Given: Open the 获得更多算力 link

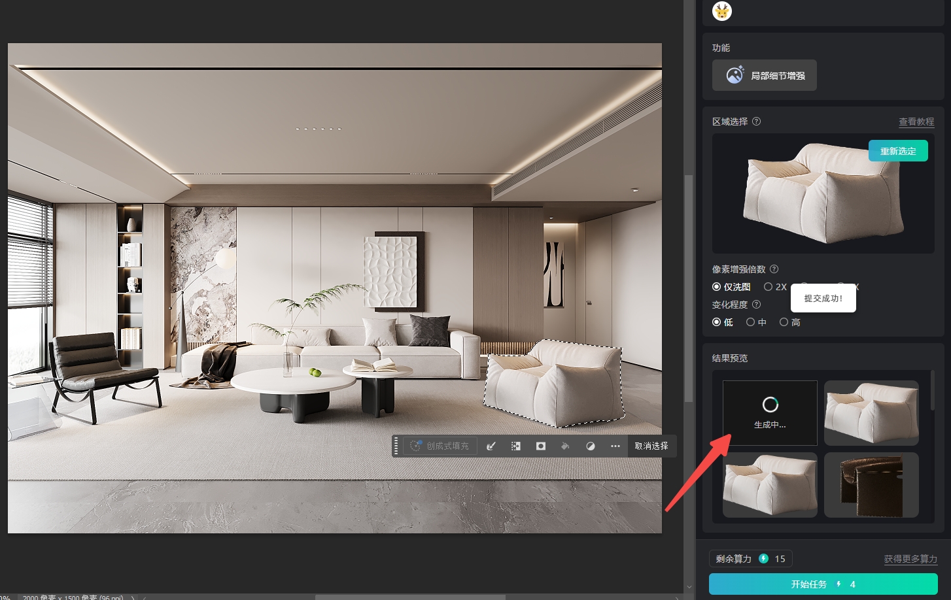Looking at the screenshot, I should pos(910,559).
